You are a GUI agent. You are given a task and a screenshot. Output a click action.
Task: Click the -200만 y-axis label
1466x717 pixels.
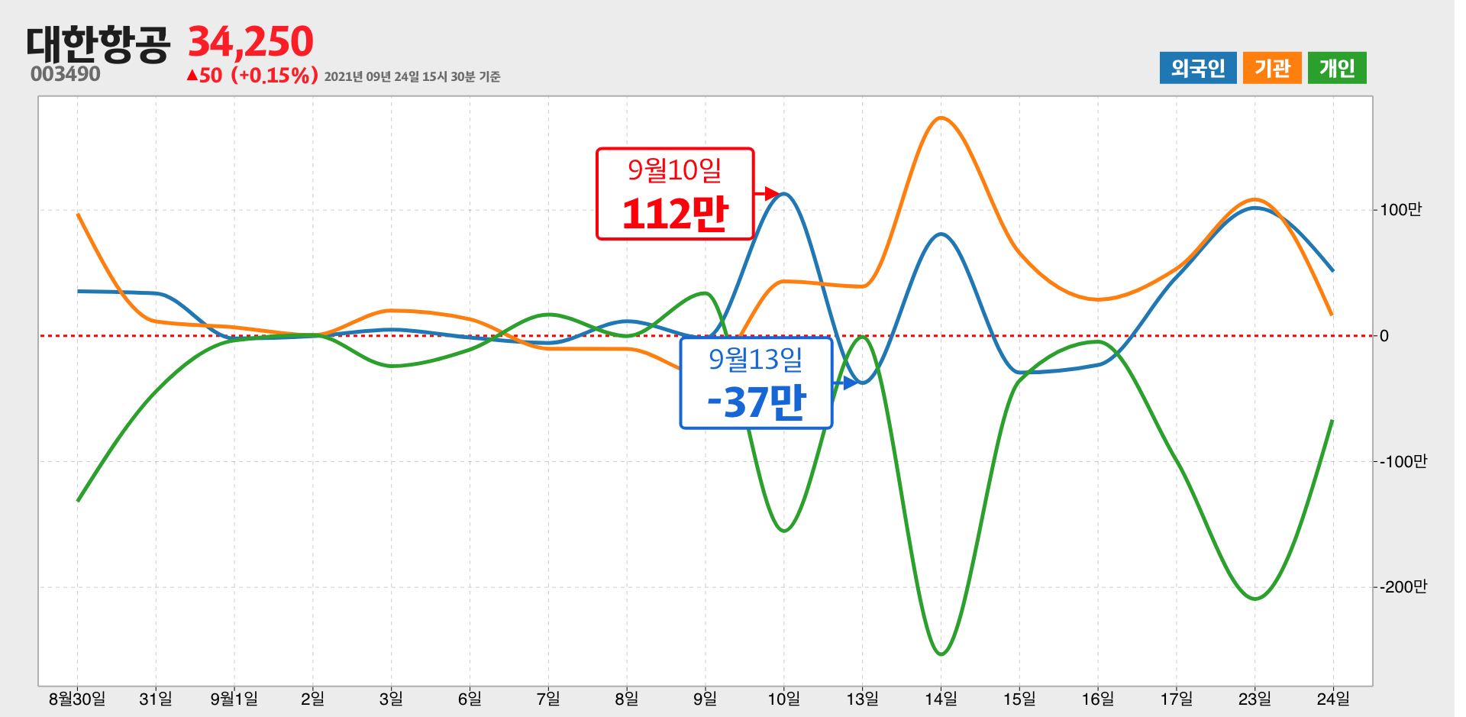[1403, 587]
